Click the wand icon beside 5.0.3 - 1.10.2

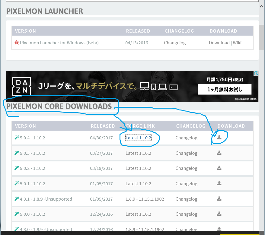point(17,153)
